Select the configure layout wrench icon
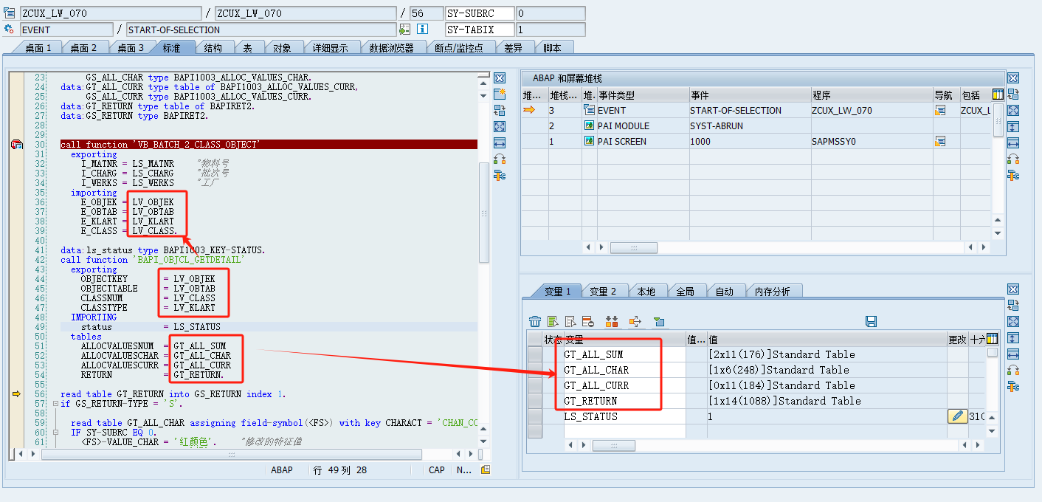The image size is (1042, 502). (x=499, y=176)
